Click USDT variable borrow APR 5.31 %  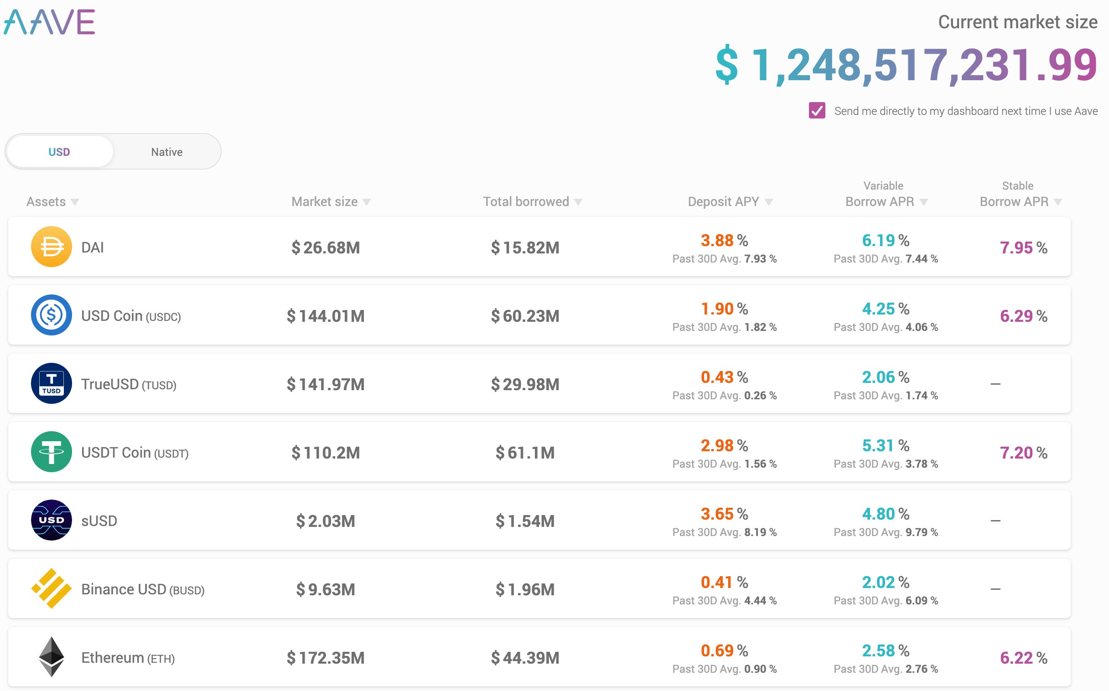point(886,445)
